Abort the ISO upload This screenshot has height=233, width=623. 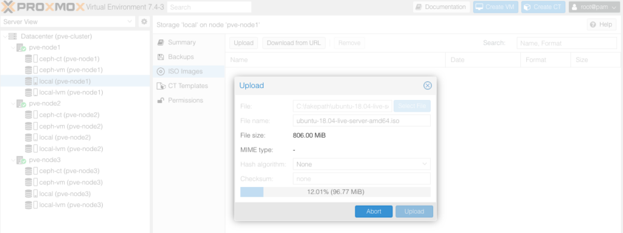[374, 212]
